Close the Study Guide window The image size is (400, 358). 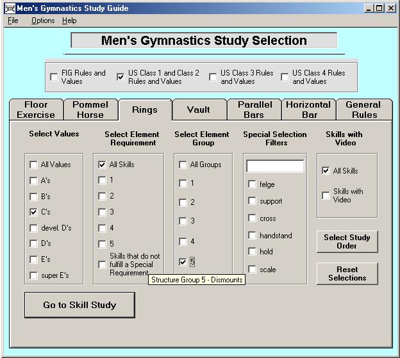[391, 8]
